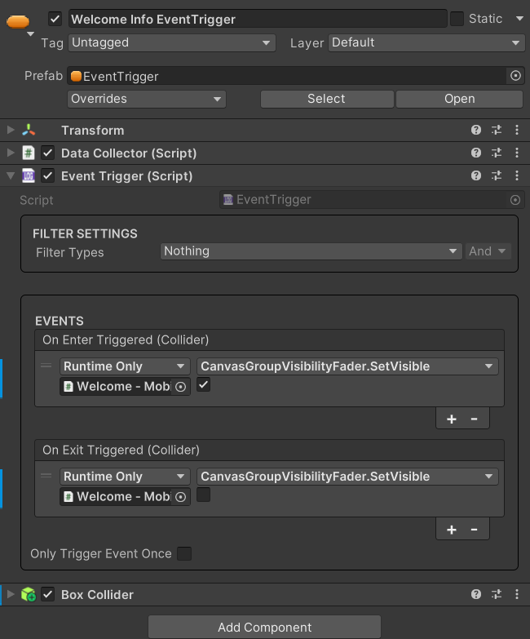This screenshot has width=530, height=639.
Task: Open the And filter logic dropdown
Action: click(x=488, y=251)
